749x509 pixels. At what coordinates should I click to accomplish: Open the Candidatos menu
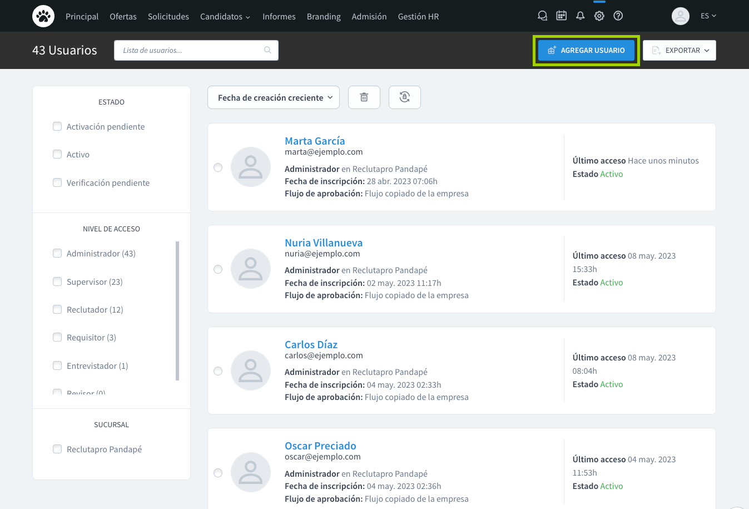[x=225, y=17]
